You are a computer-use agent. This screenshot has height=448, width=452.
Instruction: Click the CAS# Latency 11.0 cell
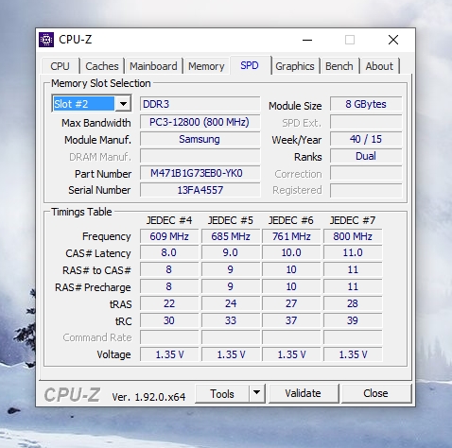click(353, 252)
